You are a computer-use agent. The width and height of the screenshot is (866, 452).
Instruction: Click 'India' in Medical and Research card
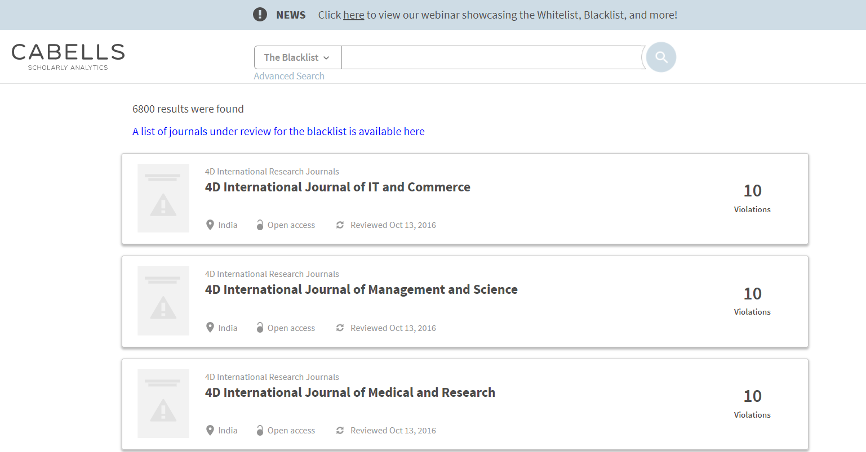coord(228,431)
